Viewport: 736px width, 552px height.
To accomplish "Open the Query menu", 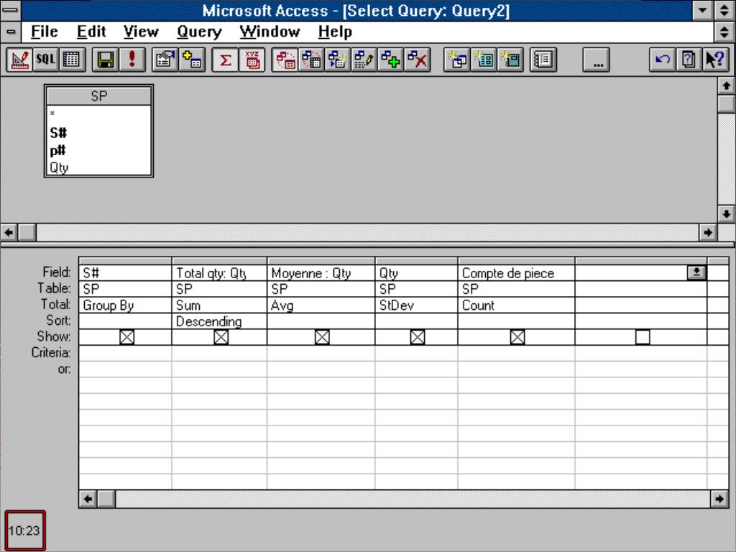I will click(x=199, y=32).
